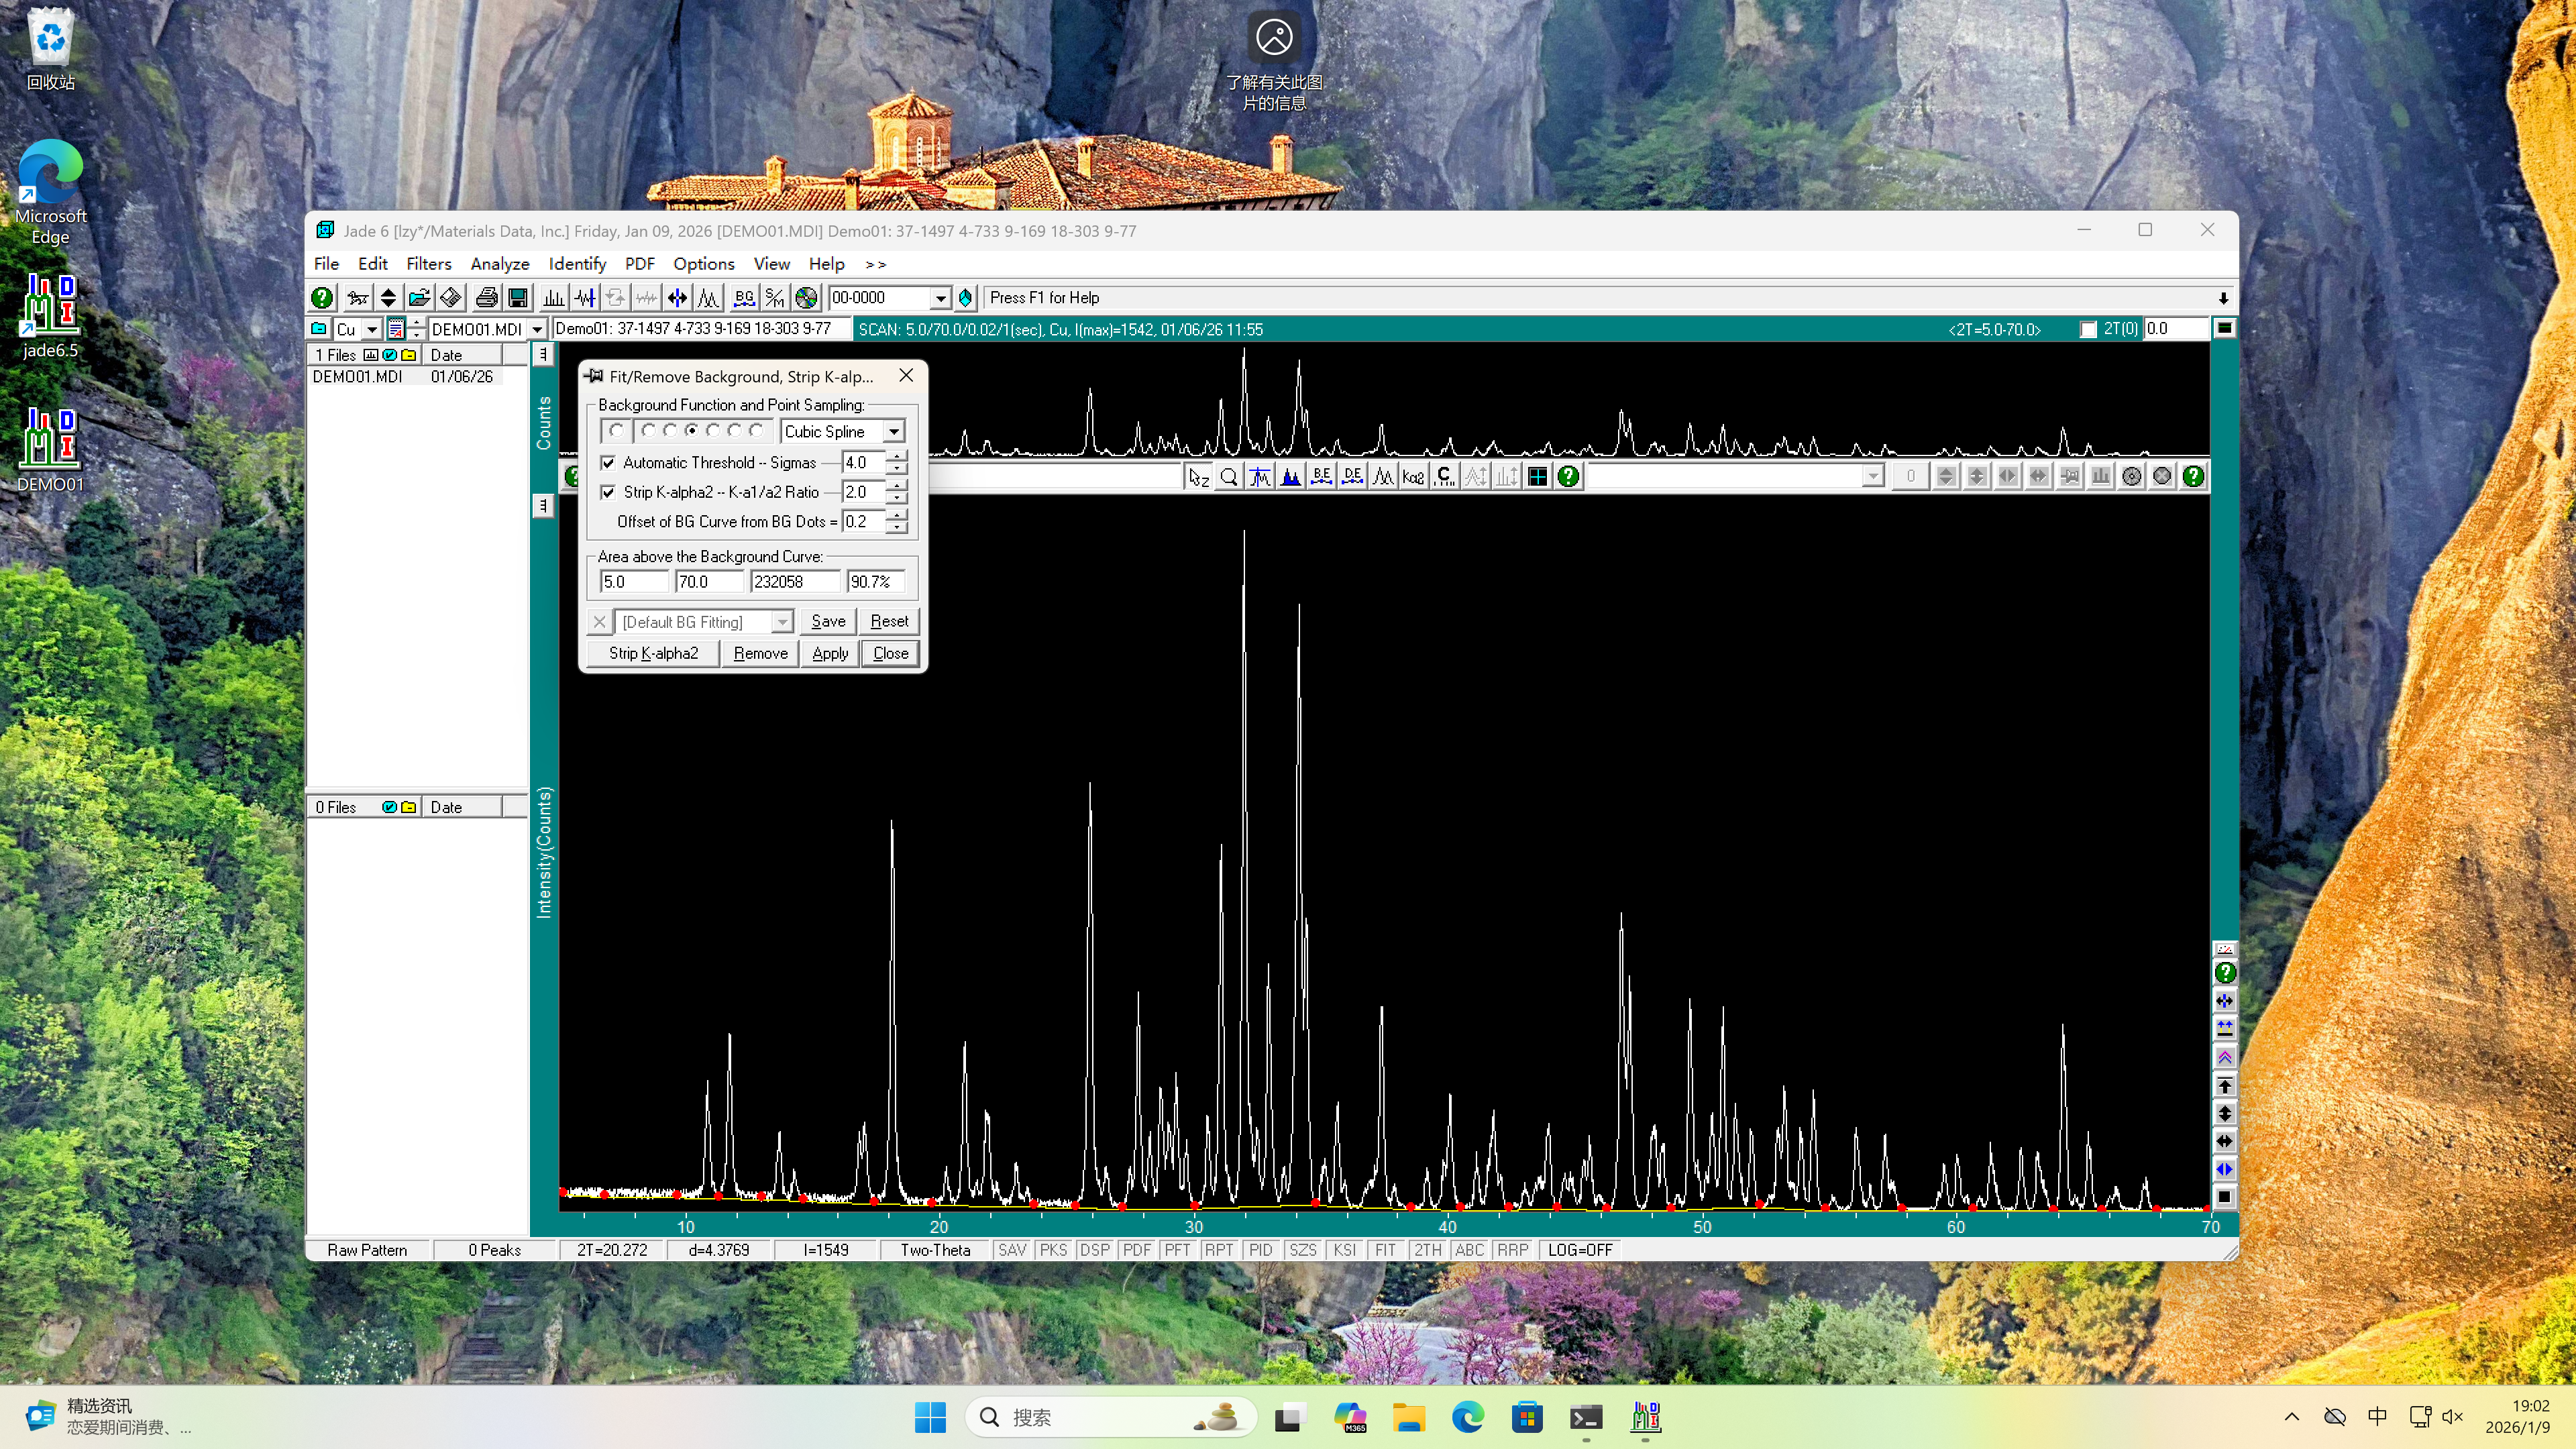Open the Analyze menu

(499, 264)
